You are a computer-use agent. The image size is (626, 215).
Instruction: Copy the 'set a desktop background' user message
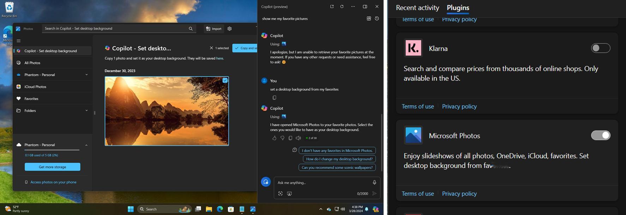pyautogui.click(x=274, y=97)
